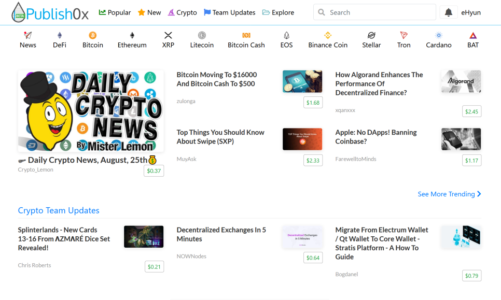Click the $0.79 tip amount badge
Image resolution: width=501 pixels, height=300 pixels.
tap(471, 276)
